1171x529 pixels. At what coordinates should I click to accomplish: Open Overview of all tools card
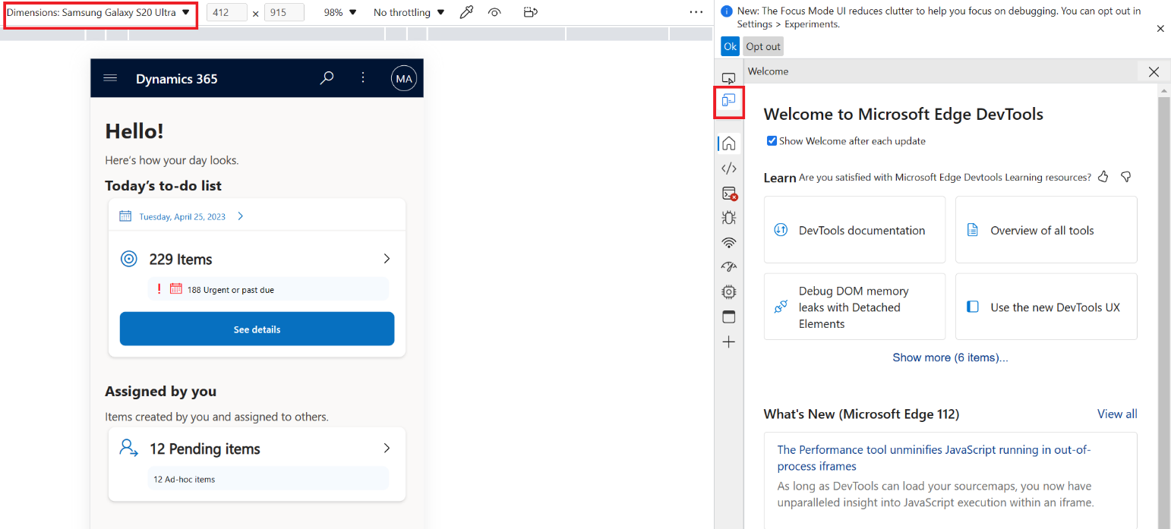(x=1046, y=230)
